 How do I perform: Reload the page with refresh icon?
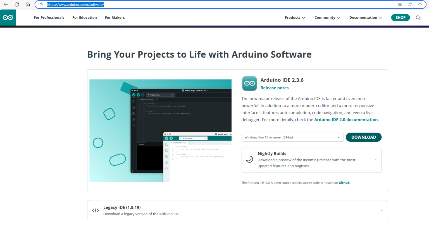[17, 4]
